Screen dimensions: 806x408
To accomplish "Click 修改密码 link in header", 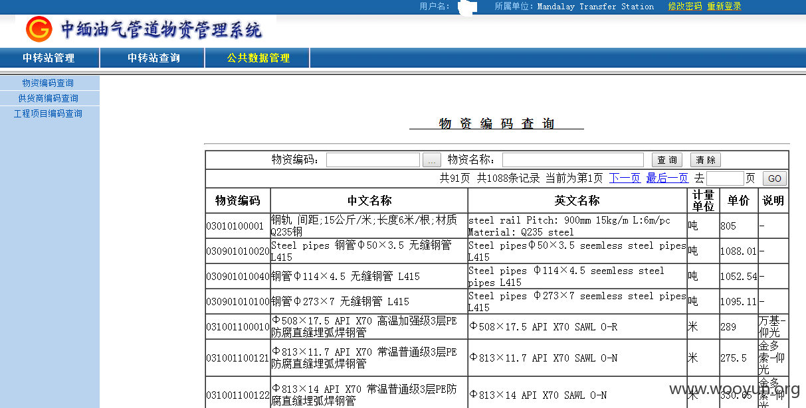I will tap(684, 7).
